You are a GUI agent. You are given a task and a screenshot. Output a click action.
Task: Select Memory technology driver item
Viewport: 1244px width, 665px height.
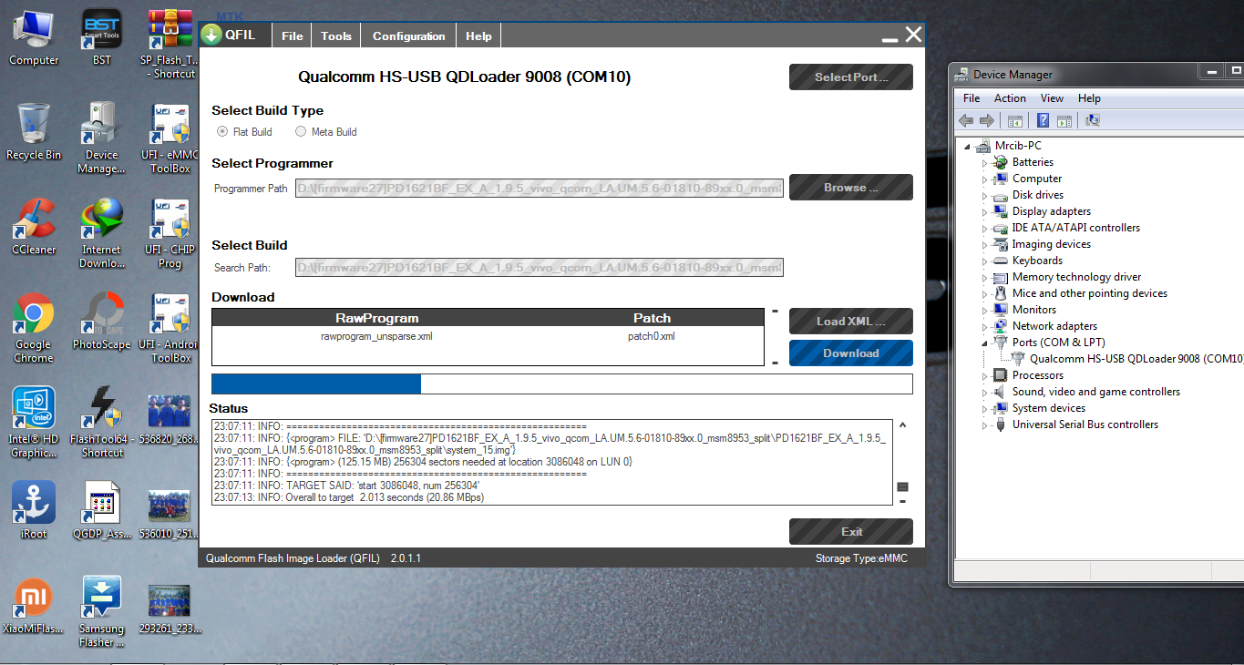click(x=1076, y=277)
